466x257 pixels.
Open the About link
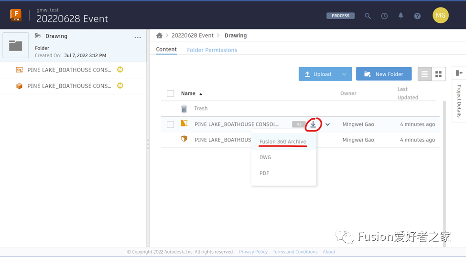[x=329, y=252]
